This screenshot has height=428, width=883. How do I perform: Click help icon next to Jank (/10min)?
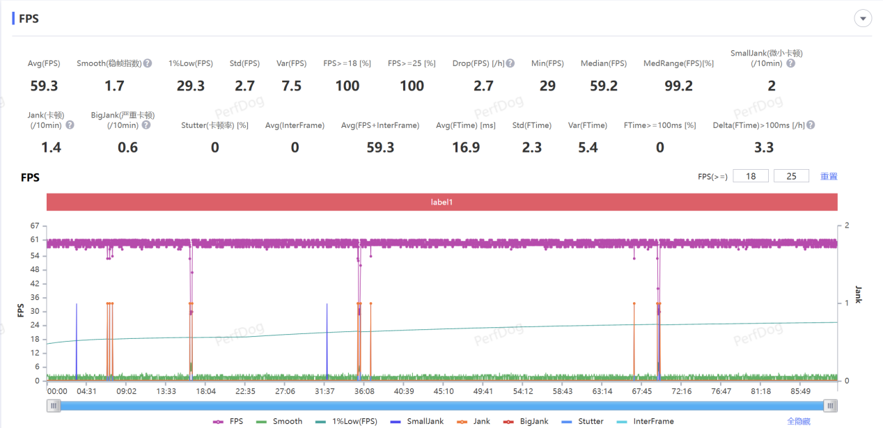pyautogui.click(x=70, y=125)
